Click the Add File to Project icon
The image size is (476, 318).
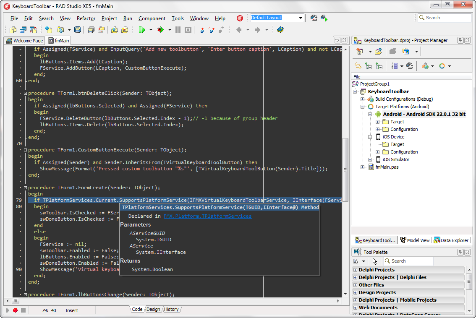tap(114, 30)
